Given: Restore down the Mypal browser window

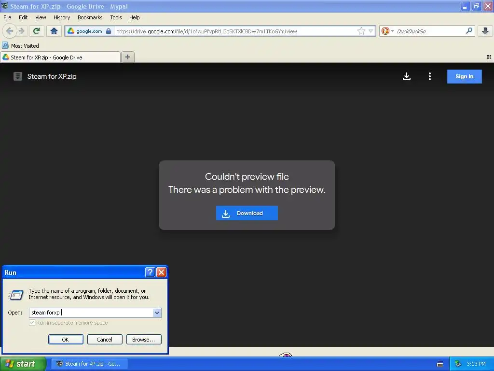Looking at the screenshot, I should 476,6.
